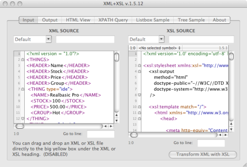Open XML SOURCE Default dropdown
The width and height of the screenshot is (247, 167).
click(48, 39)
